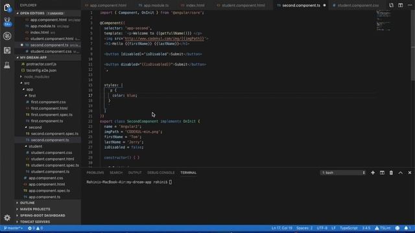Click the errors and warnings count in status bar

[36, 228]
